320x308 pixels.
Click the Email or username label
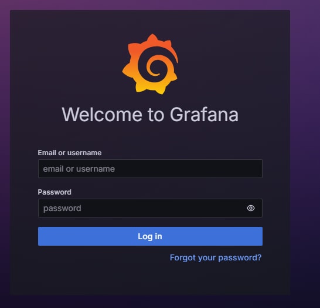[70, 153]
